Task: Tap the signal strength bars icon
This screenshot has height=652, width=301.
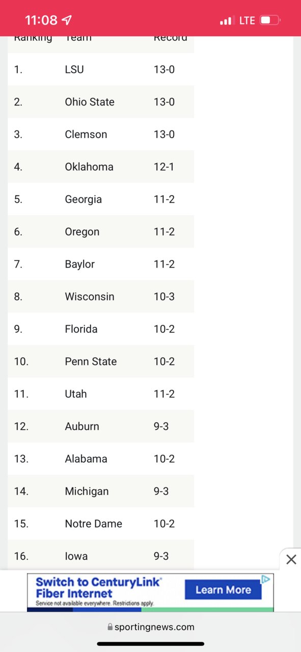Action: pyautogui.click(x=227, y=21)
